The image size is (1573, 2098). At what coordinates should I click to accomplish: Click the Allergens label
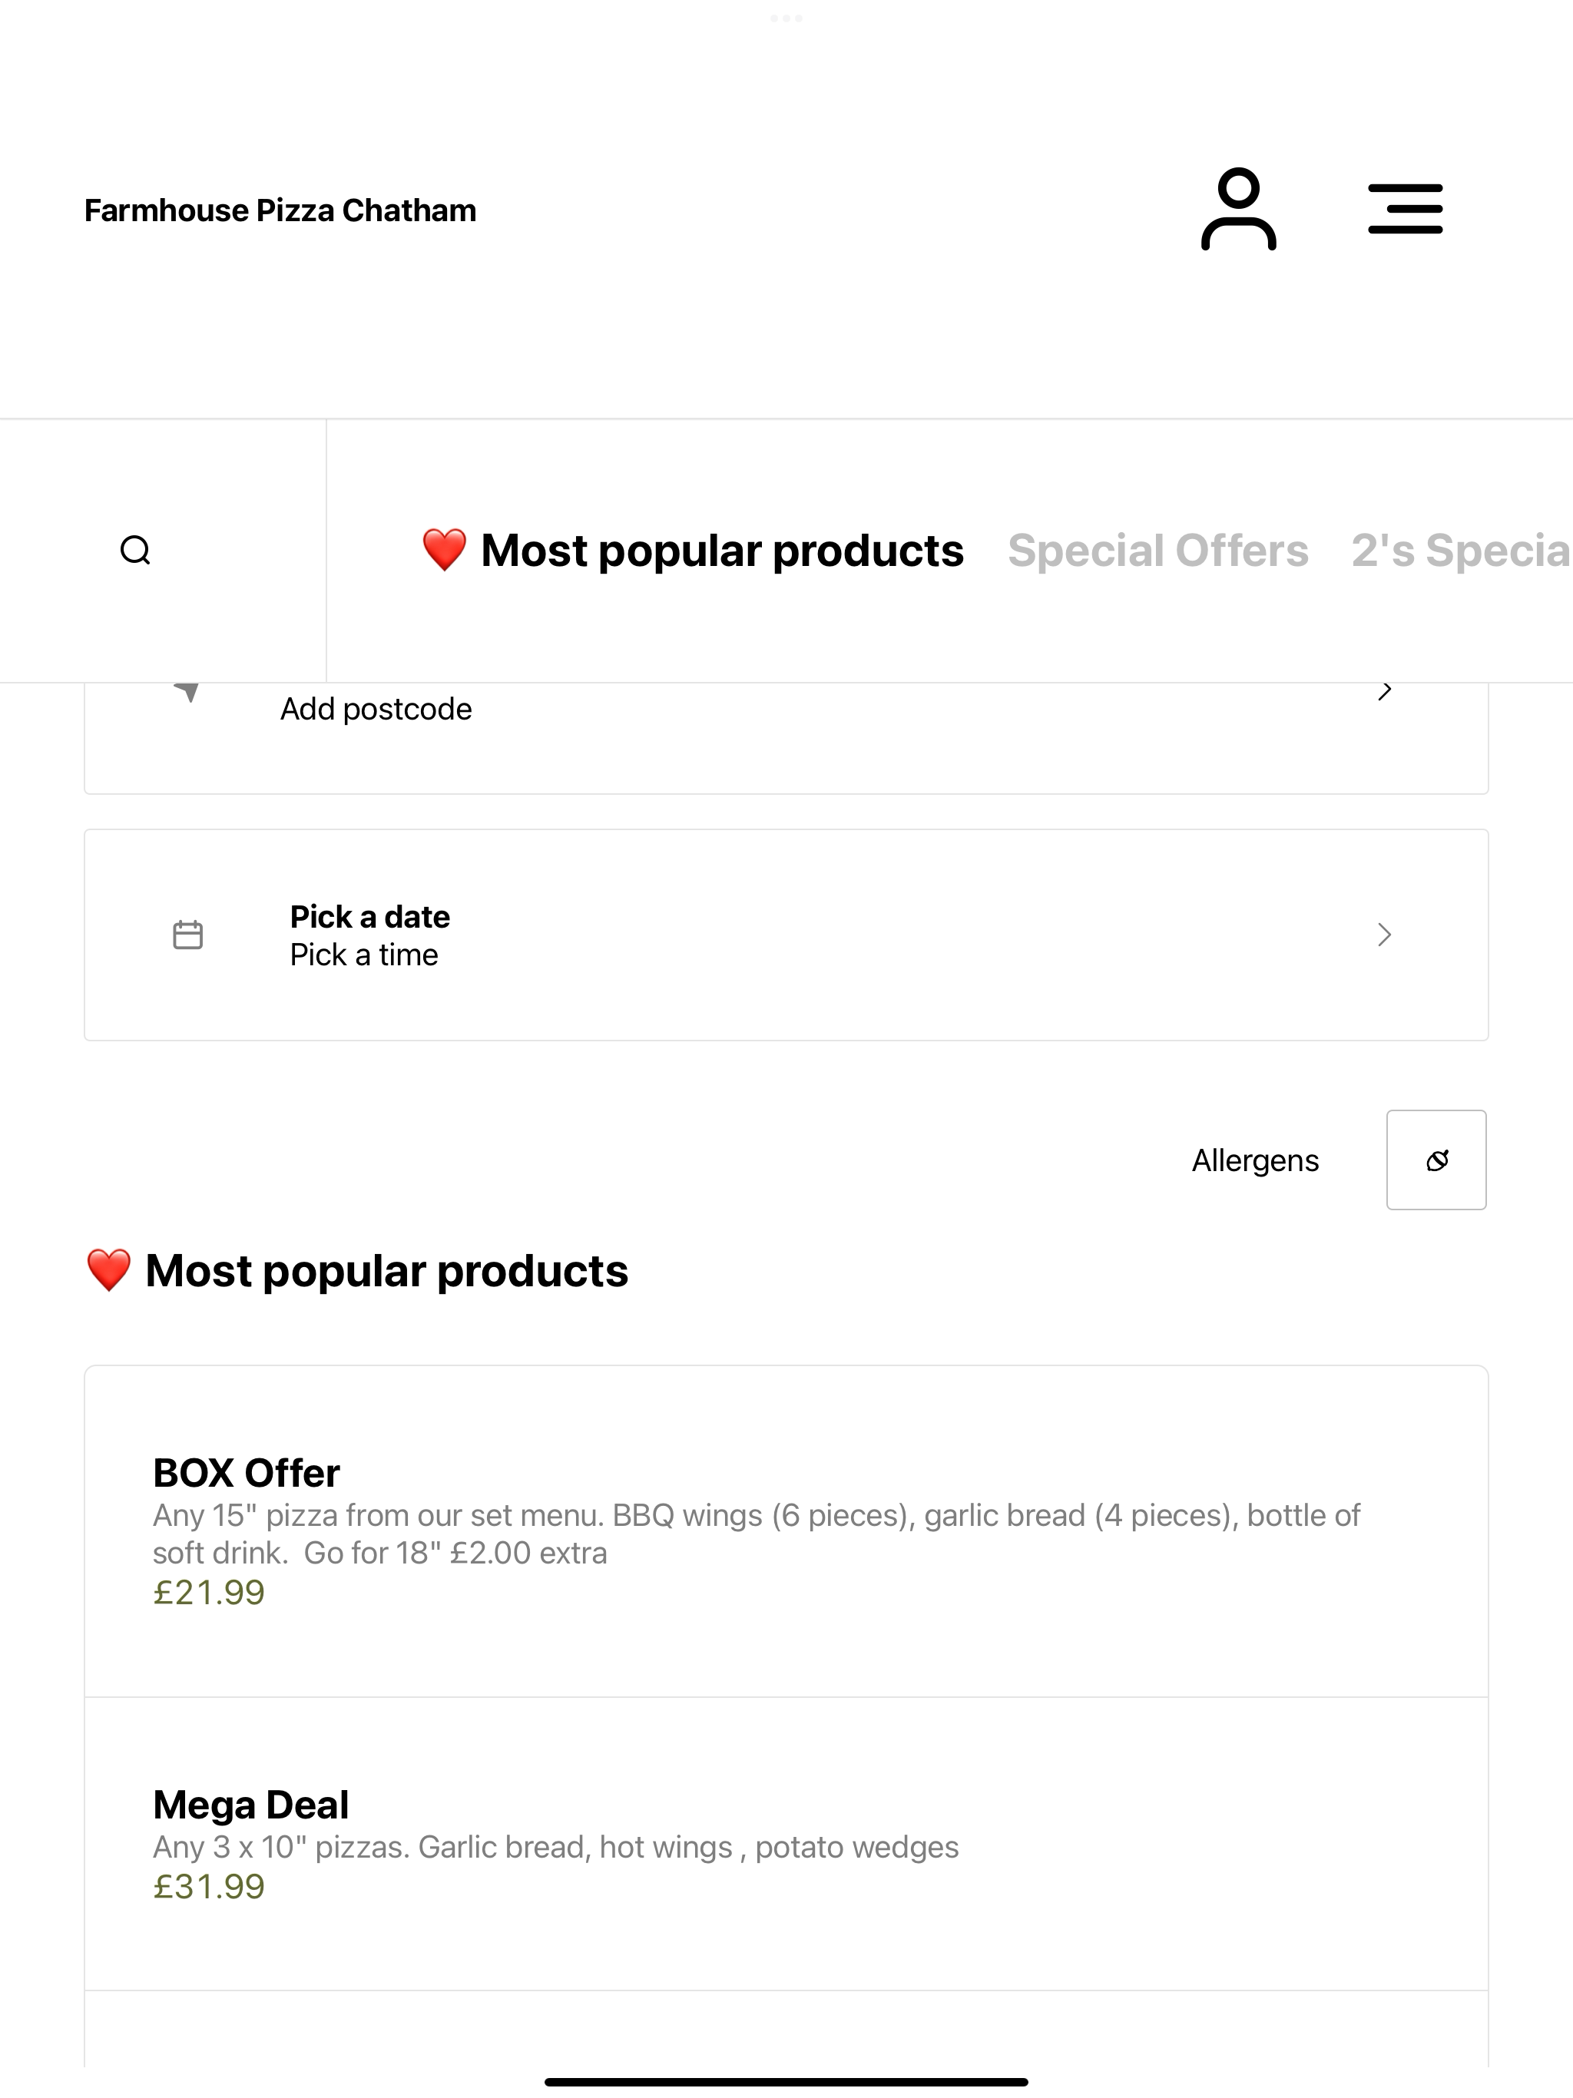coord(1255,1160)
